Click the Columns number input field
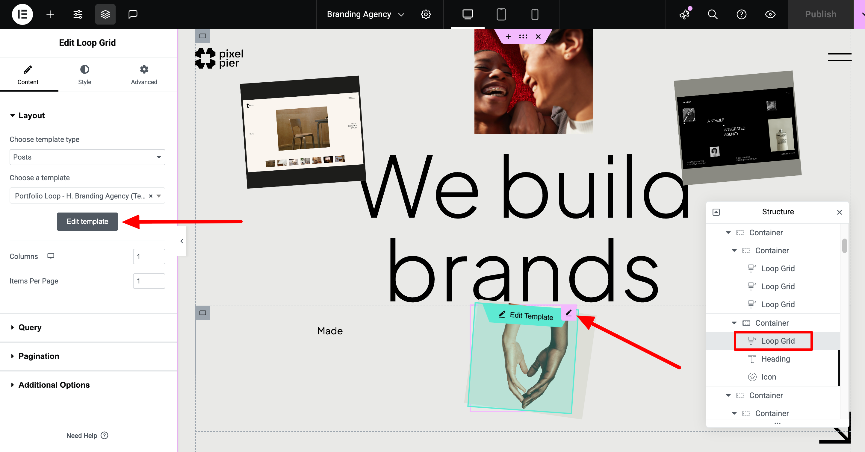 tap(149, 256)
